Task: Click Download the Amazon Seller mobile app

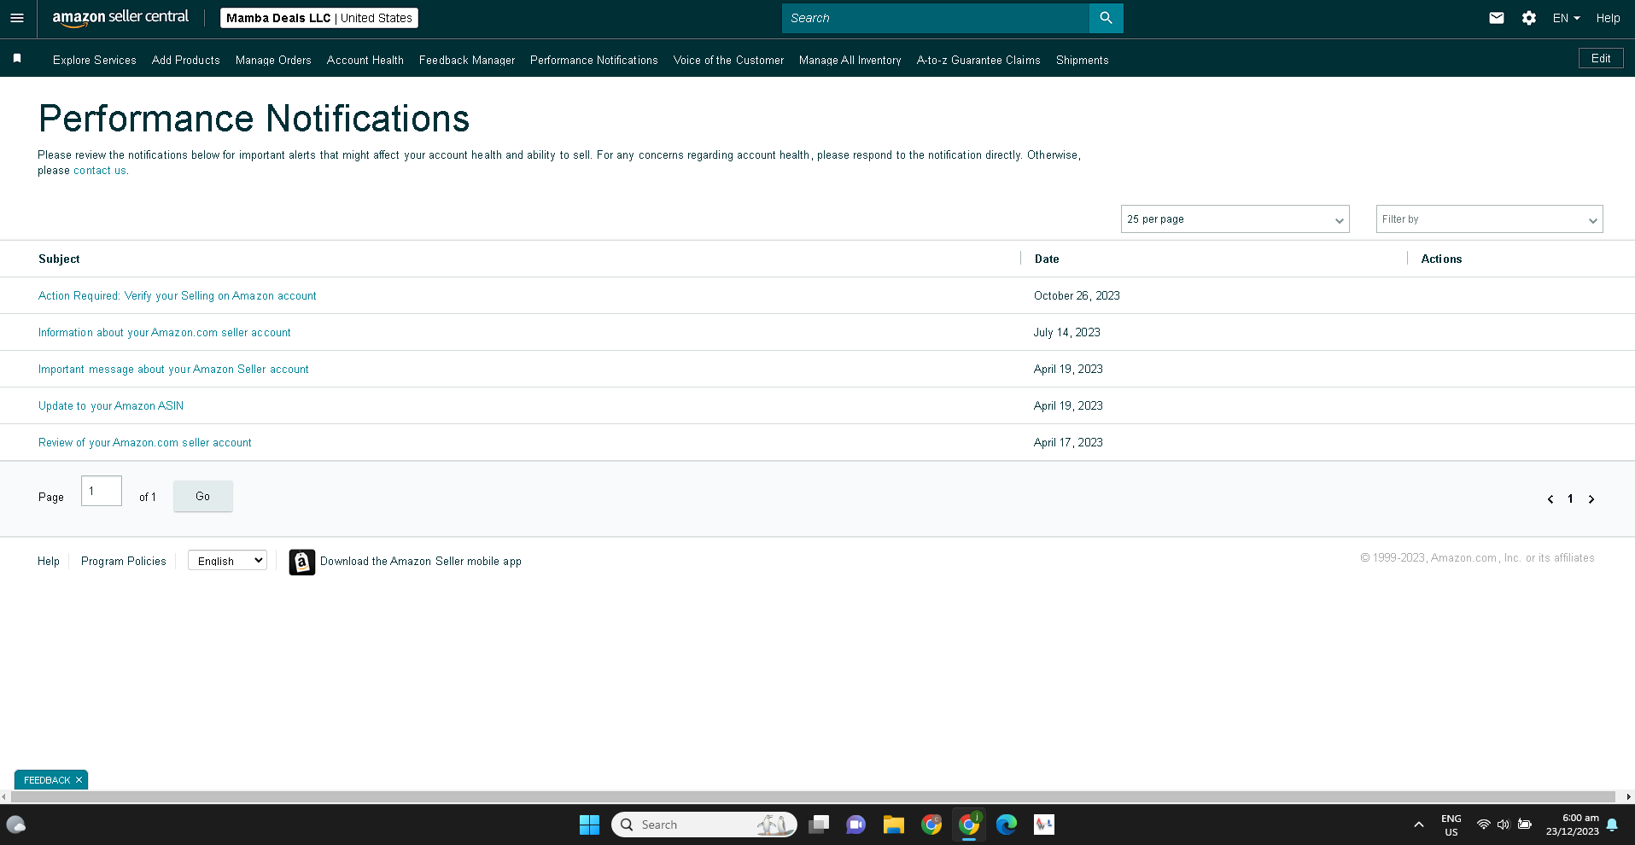Action: (421, 561)
